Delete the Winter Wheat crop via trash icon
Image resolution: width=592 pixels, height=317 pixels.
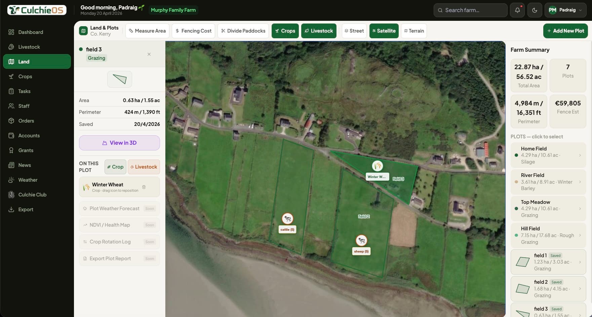coord(144,187)
